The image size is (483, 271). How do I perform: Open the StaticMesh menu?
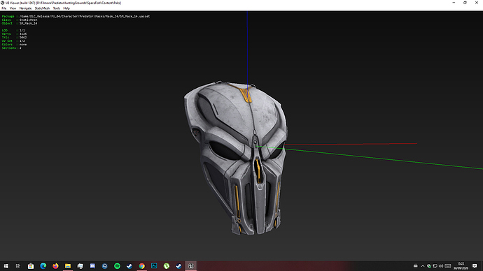coord(42,8)
